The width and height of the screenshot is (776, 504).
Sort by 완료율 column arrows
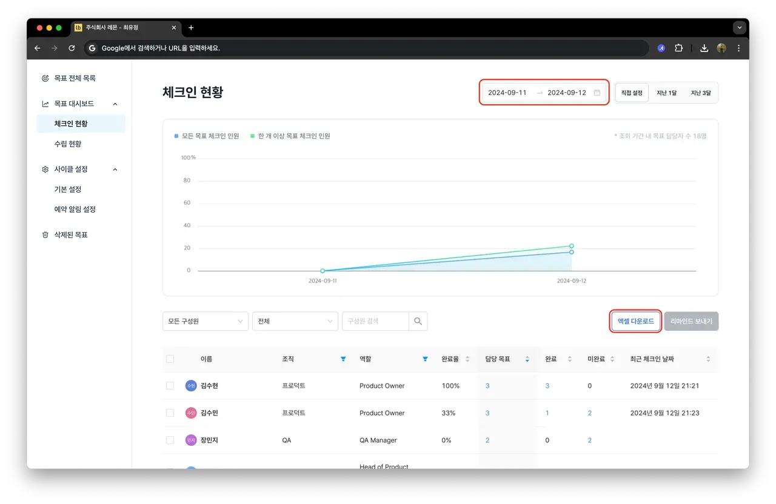click(467, 359)
